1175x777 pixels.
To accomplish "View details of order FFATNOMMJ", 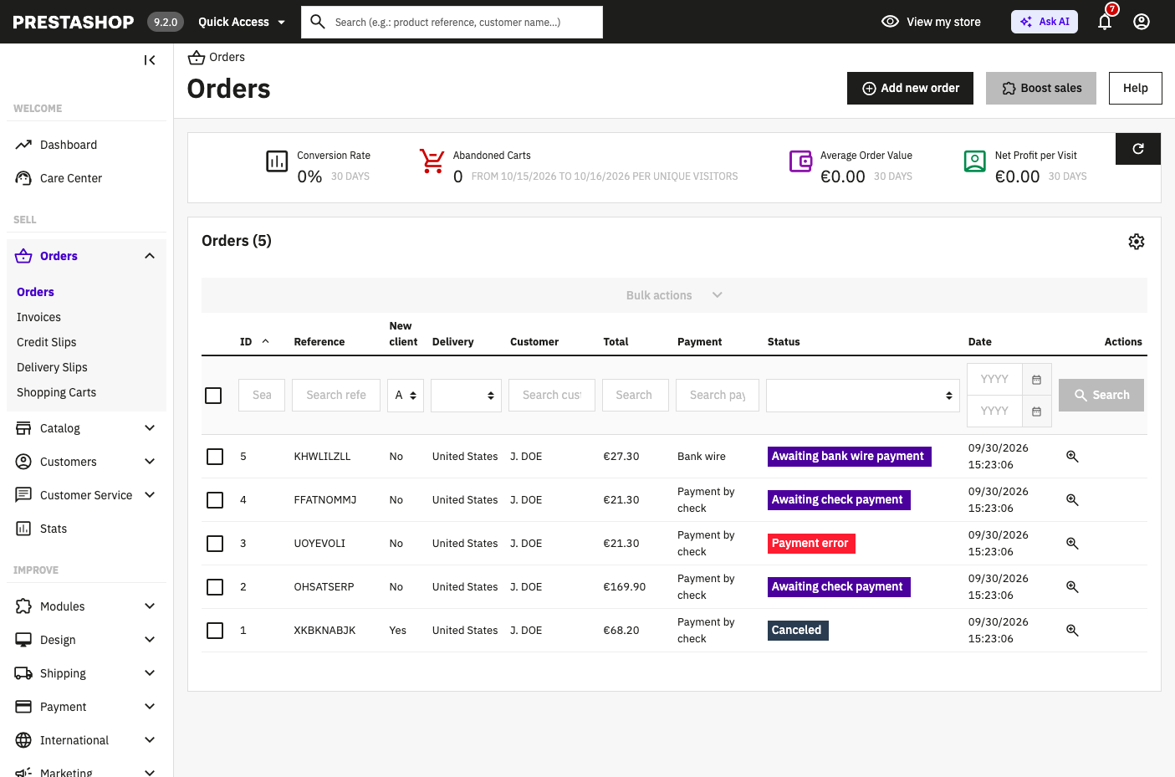I will [1072, 500].
